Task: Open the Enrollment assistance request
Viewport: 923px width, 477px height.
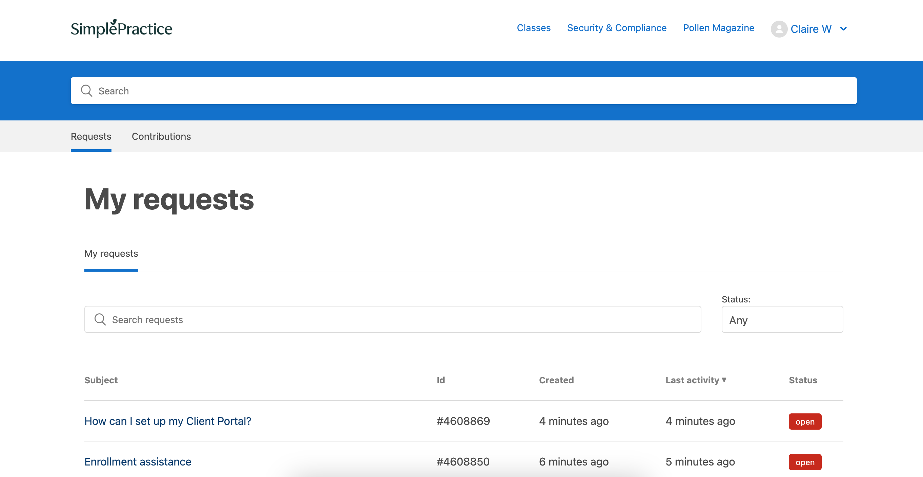Action: 138,462
